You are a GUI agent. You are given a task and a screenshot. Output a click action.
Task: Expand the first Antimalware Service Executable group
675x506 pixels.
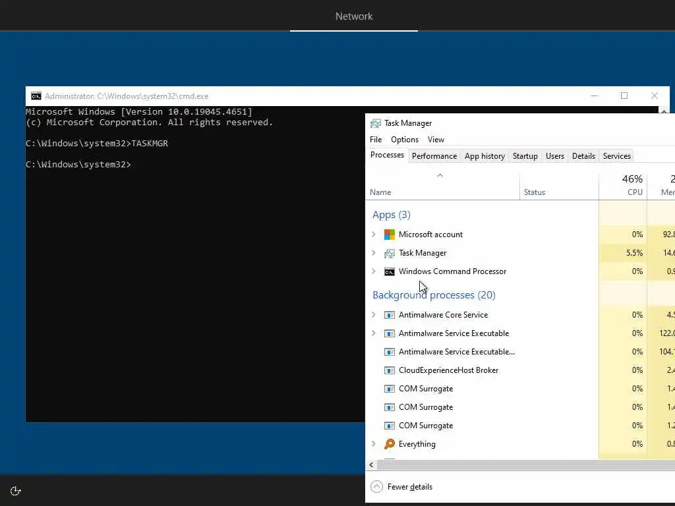(x=374, y=333)
